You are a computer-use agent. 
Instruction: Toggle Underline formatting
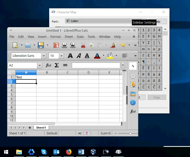point(87,56)
